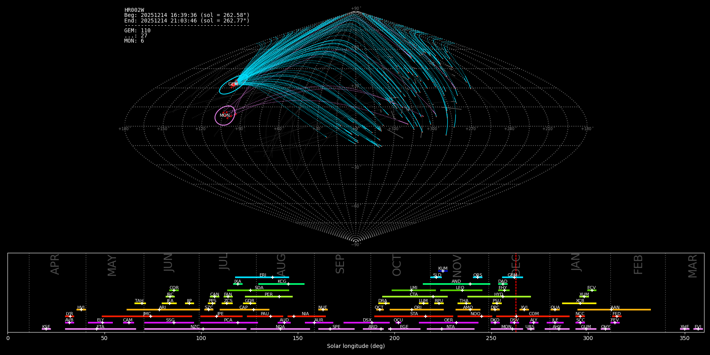Click the DEC month label in the timeline
710x355 pixels.
click(516, 265)
